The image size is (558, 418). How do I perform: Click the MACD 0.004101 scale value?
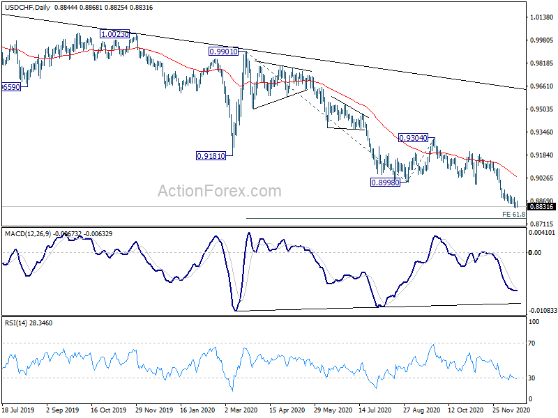(x=542, y=233)
